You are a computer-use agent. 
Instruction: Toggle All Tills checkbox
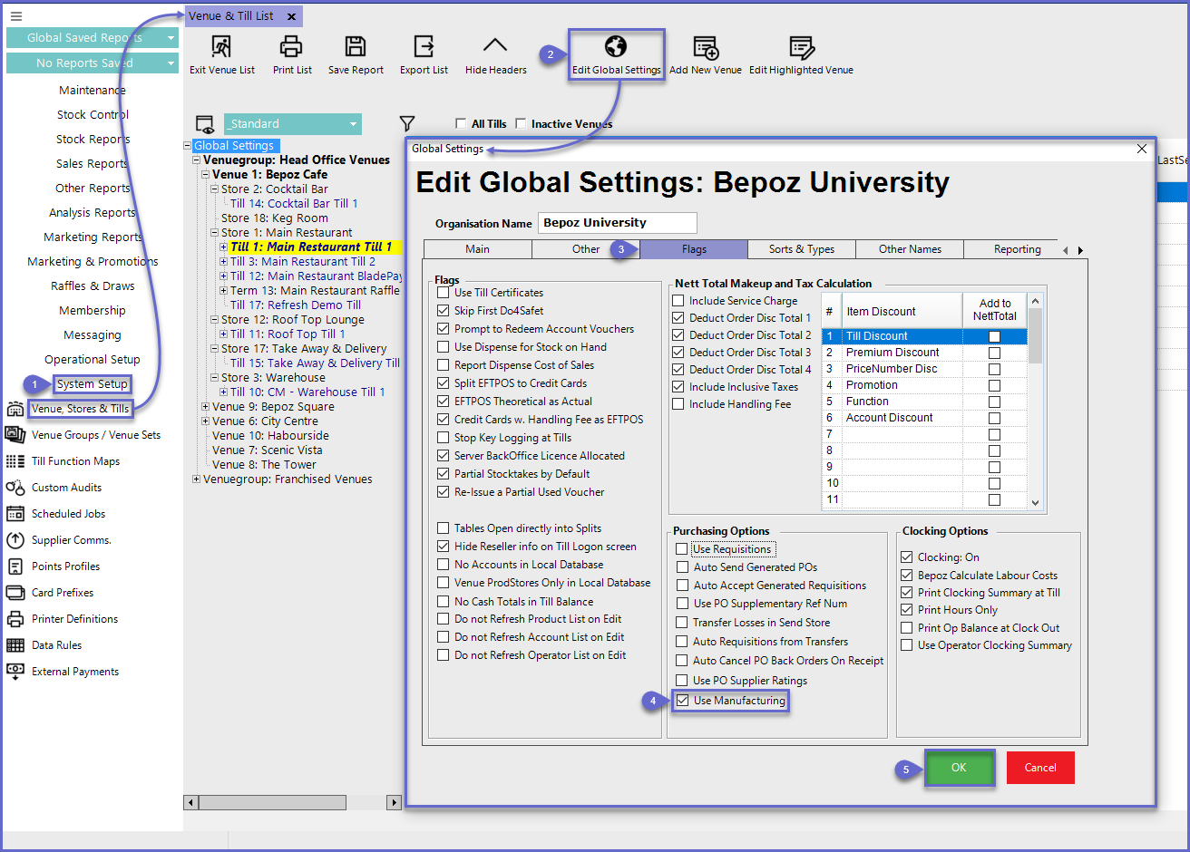click(461, 124)
